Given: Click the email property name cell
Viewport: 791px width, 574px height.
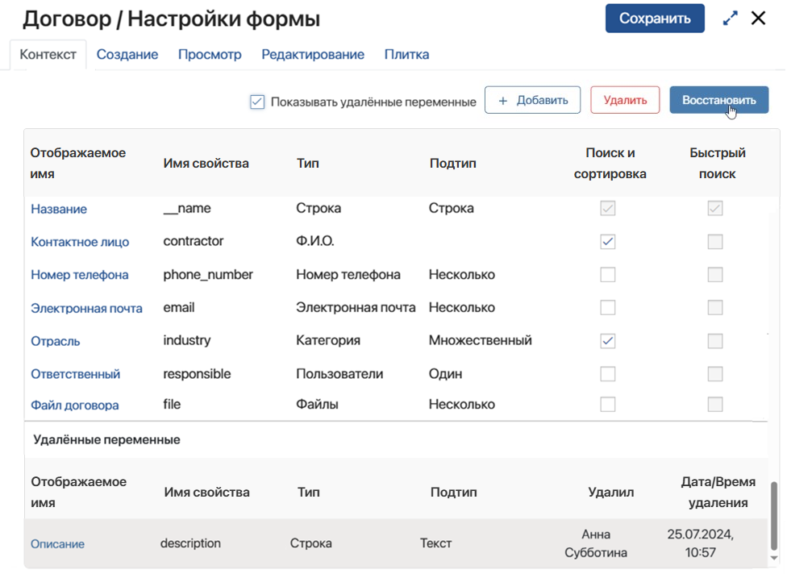Looking at the screenshot, I should point(178,308).
